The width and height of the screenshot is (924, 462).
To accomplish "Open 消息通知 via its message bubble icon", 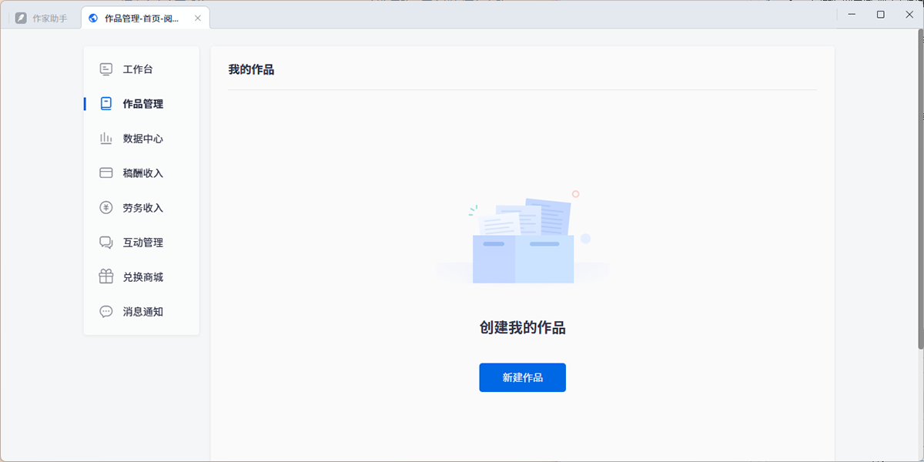I will [x=106, y=312].
